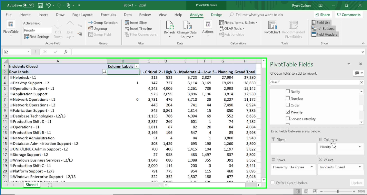
Task: Open the Data tab
Action: click(x=128, y=15)
